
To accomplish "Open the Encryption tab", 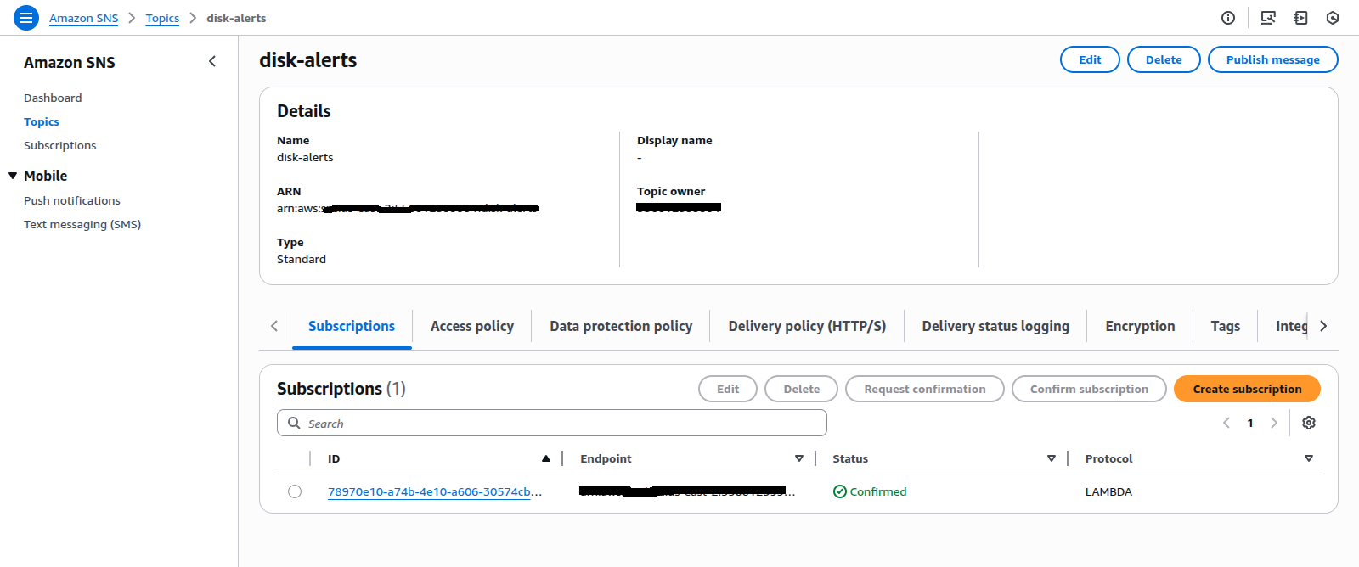I will (x=1140, y=327).
